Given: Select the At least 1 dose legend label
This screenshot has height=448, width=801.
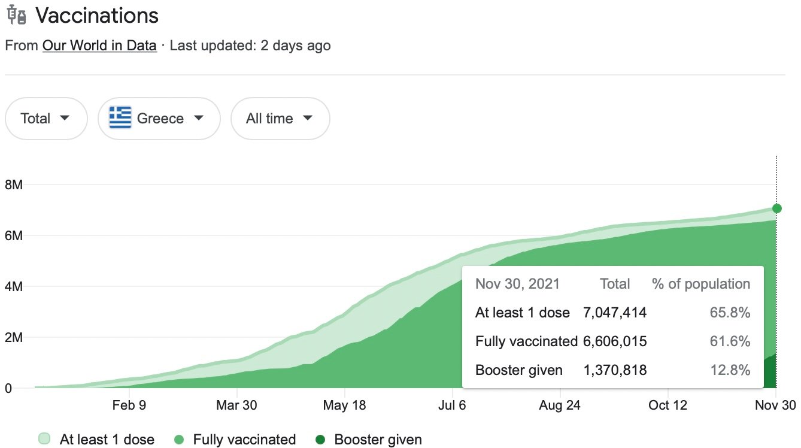Looking at the screenshot, I should pyautogui.click(x=107, y=440).
